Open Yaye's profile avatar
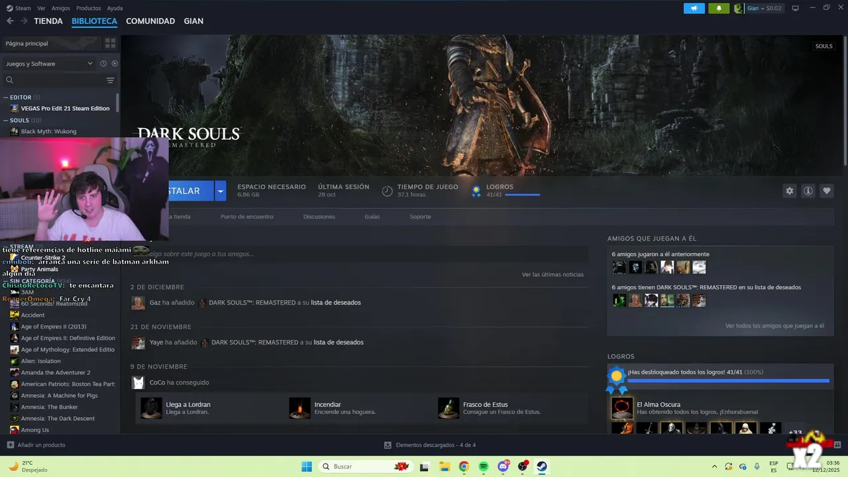This screenshot has width=848, height=477. pos(138,343)
